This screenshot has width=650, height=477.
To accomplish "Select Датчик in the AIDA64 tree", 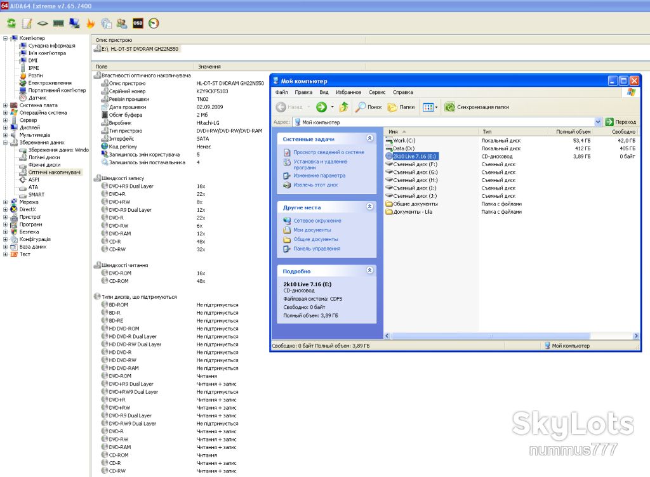I will point(37,98).
